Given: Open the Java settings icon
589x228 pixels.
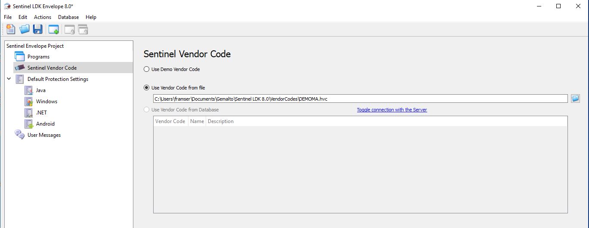Looking at the screenshot, I should 29,90.
